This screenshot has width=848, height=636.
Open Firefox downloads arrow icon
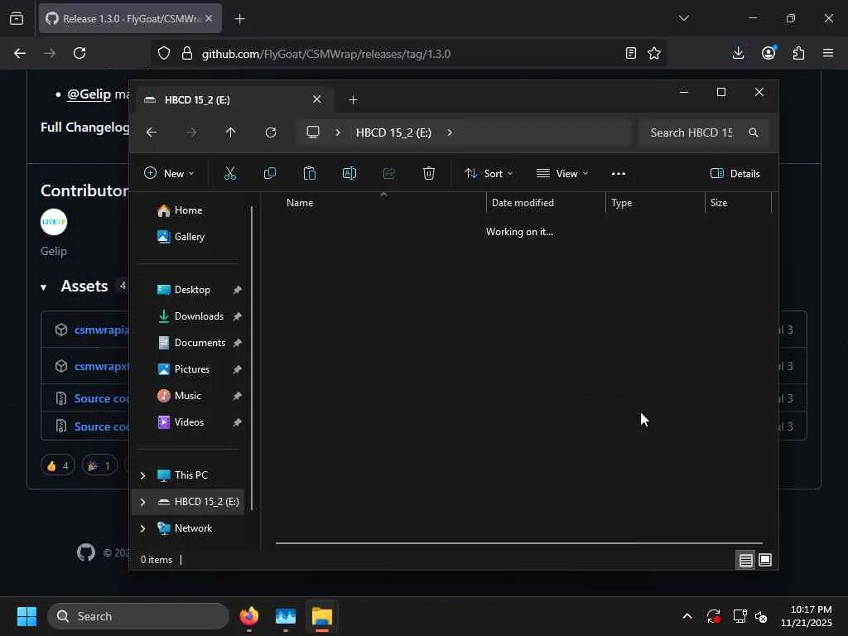[x=738, y=53]
